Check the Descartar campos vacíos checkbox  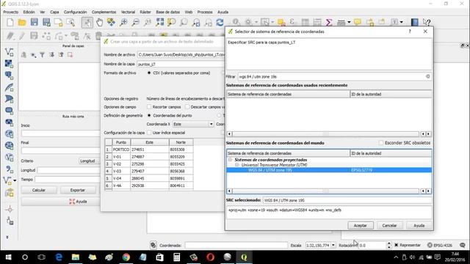[x=187, y=107]
